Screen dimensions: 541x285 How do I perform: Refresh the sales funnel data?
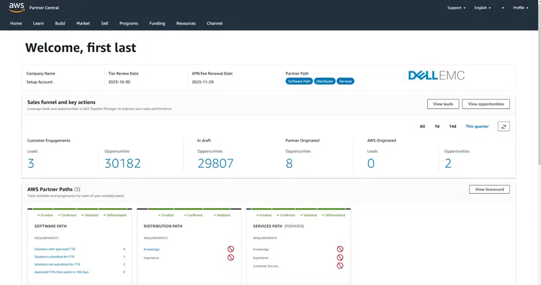click(x=504, y=126)
